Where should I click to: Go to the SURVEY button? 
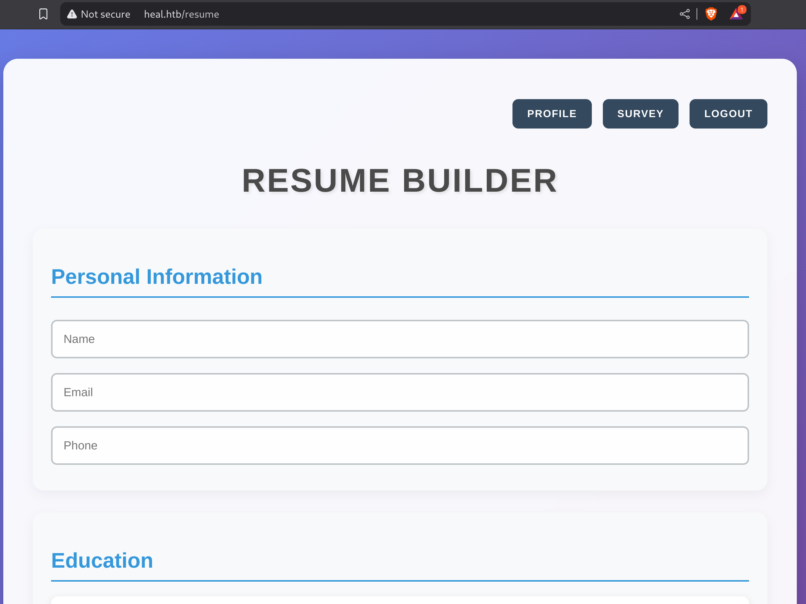tap(640, 114)
